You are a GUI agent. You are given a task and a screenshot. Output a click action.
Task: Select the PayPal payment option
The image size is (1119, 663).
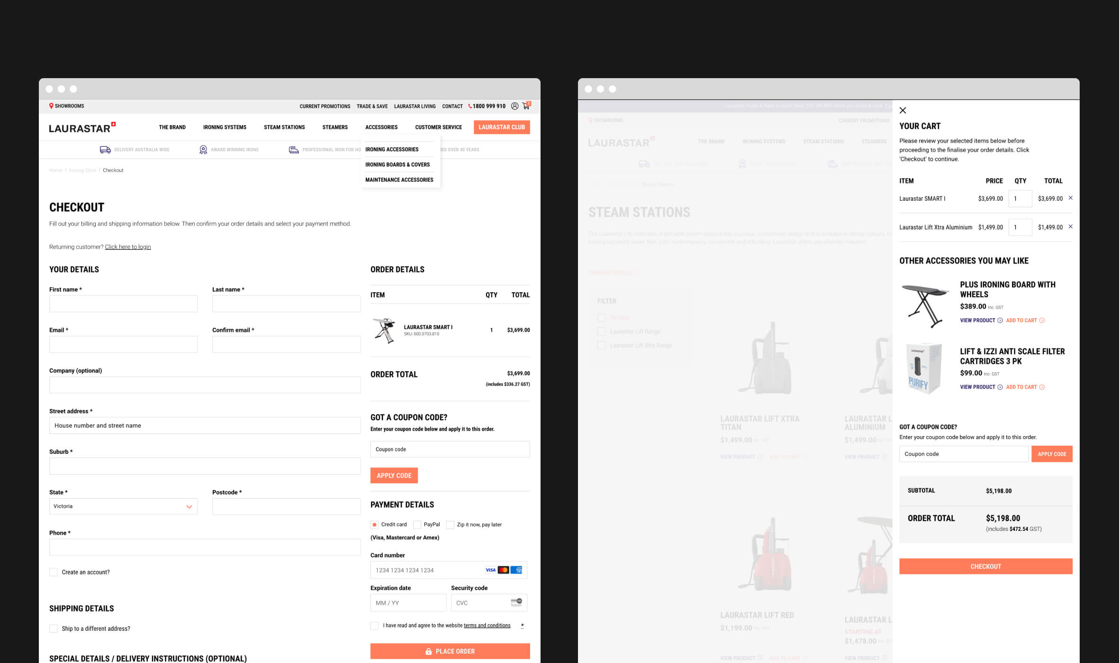coord(417,525)
